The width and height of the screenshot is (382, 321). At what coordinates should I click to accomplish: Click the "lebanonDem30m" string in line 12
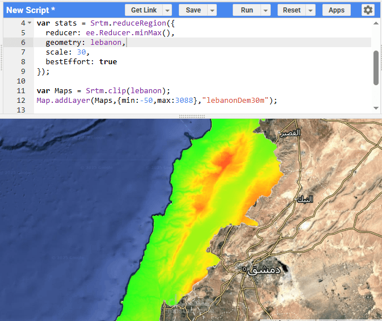pyautogui.click(x=235, y=100)
